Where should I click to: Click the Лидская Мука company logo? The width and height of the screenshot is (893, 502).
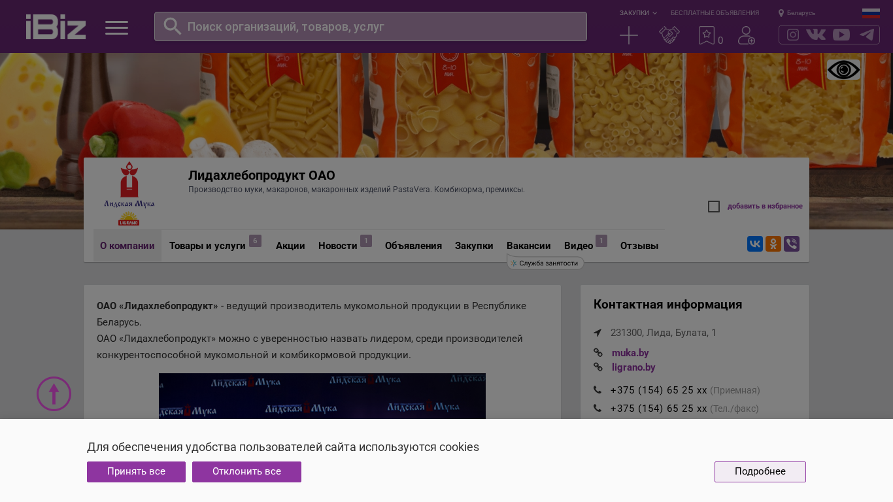coord(129,193)
